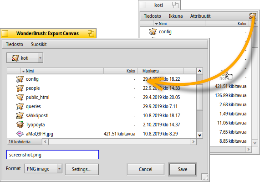Select the Työpöytä entry name
The image size is (260, 182).
[x=36, y=125]
